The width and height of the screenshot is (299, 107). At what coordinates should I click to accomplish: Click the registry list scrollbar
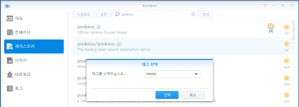pyautogui.click(x=294, y=31)
